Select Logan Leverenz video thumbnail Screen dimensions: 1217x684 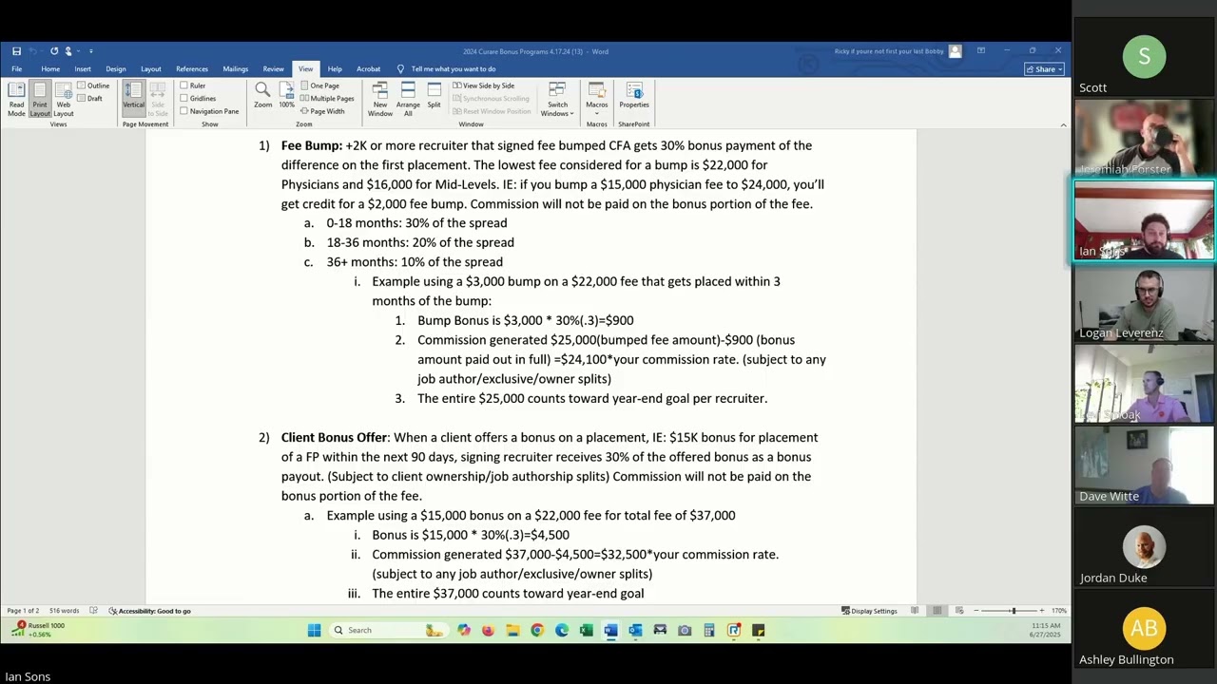pyautogui.click(x=1144, y=303)
